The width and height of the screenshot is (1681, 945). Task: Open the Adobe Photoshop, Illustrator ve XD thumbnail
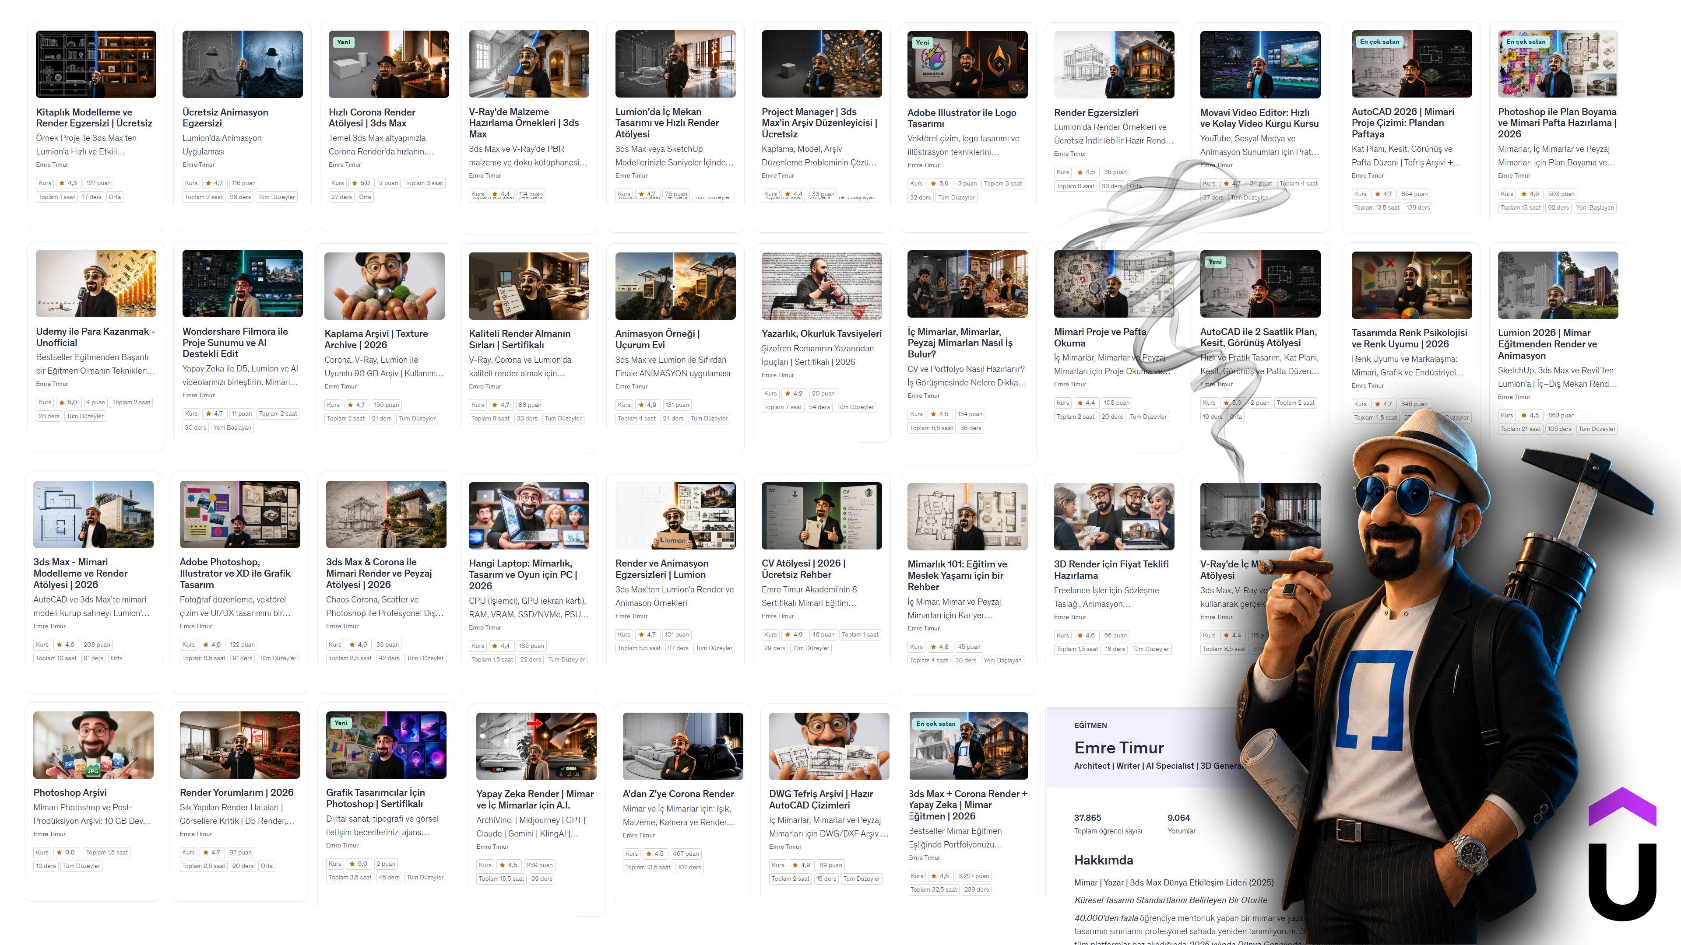240,514
